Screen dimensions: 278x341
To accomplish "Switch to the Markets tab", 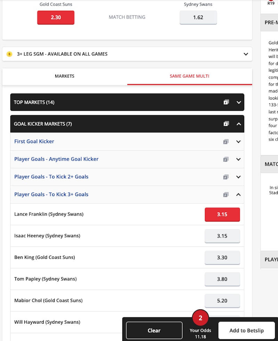I will click(65, 76).
